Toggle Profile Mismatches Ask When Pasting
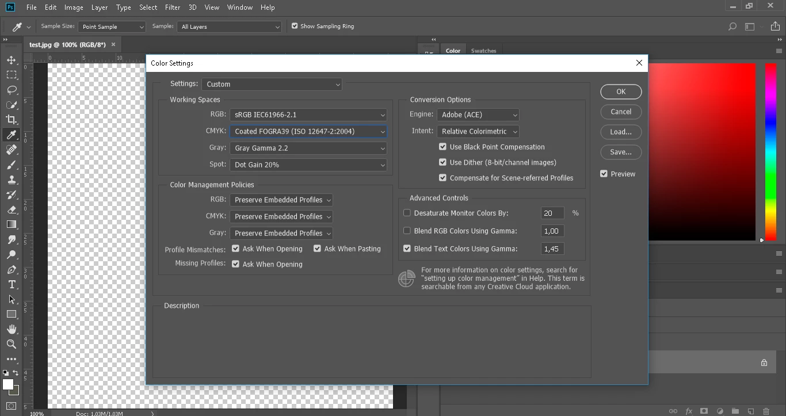This screenshot has width=786, height=416. point(317,249)
